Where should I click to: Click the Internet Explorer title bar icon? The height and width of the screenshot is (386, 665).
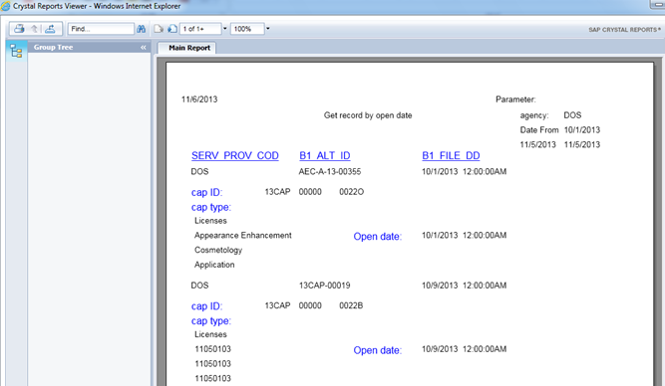6,6
